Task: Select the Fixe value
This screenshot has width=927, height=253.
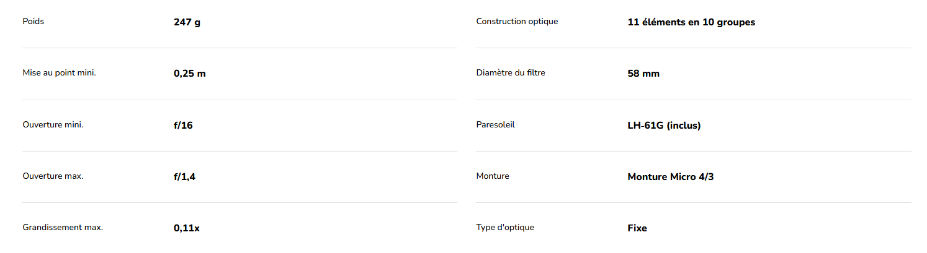Action: [637, 228]
